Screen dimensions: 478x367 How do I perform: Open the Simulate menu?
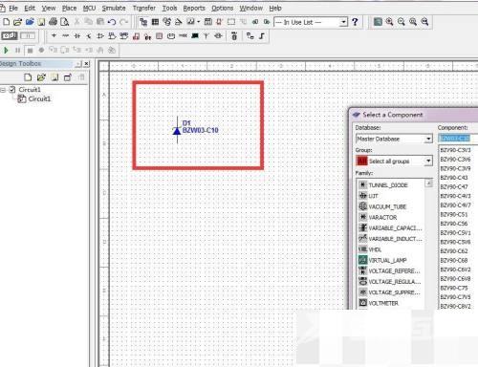point(114,8)
